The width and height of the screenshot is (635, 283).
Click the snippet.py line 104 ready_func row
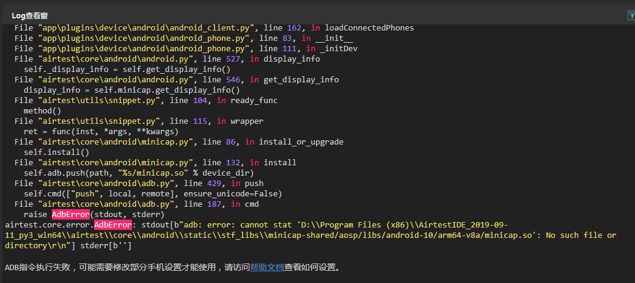click(146, 101)
